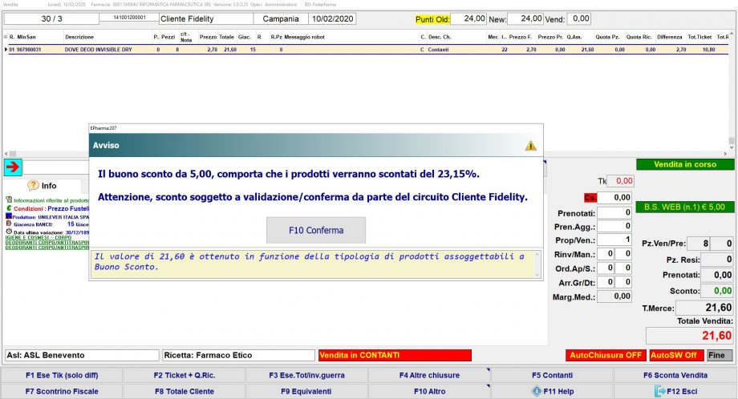This screenshot has height=399, width=738.
Task: Click the green B.S. WEB (n.1) € 5,00 badge
Action: pyautogui.click(x=684, y=206)
